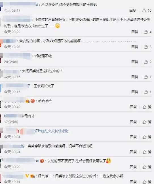Viewport: 154px width, 184px height.
Task: Like the 言简意赅 comment at 09:24
Action: (144, 152)
